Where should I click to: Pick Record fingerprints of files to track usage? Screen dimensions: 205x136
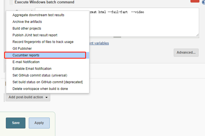click(x=43, y=42)
